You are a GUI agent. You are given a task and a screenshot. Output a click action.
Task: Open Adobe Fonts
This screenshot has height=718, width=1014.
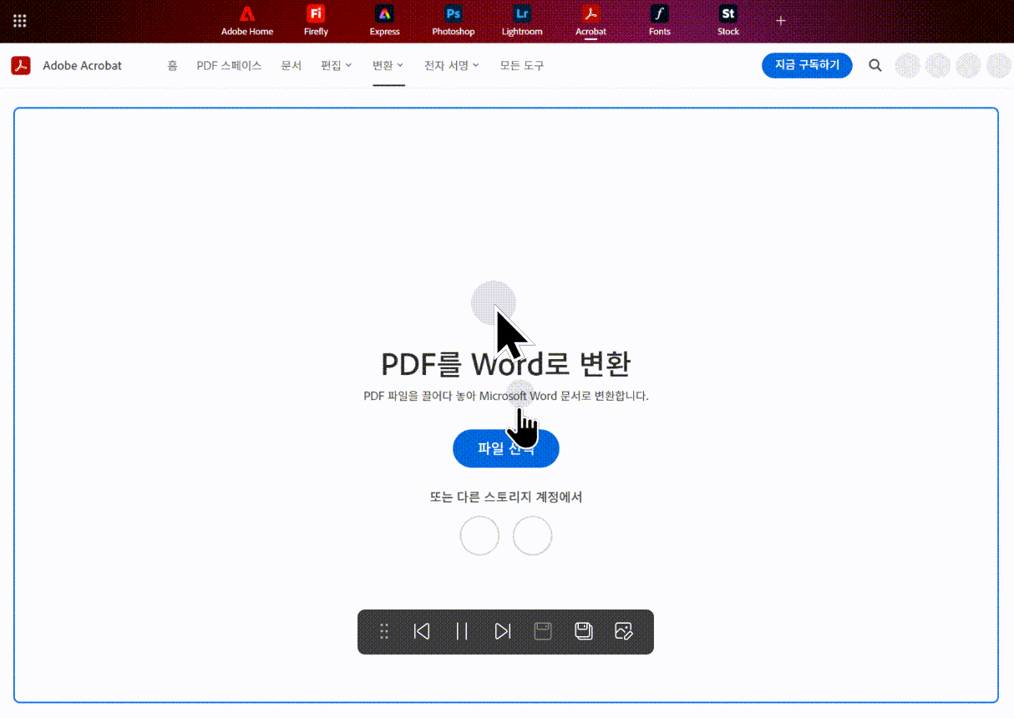pos(660,22)
